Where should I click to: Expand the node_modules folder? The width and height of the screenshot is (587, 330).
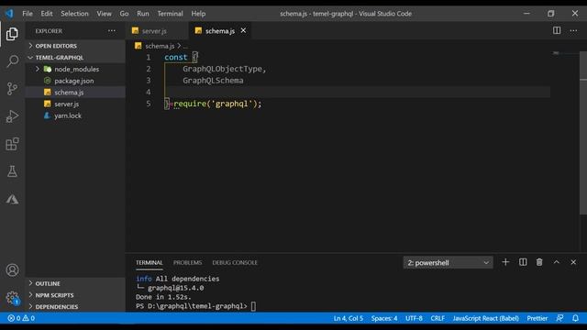[75, 70]
